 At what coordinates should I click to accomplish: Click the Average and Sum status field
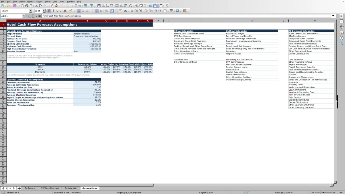point(283,192)
